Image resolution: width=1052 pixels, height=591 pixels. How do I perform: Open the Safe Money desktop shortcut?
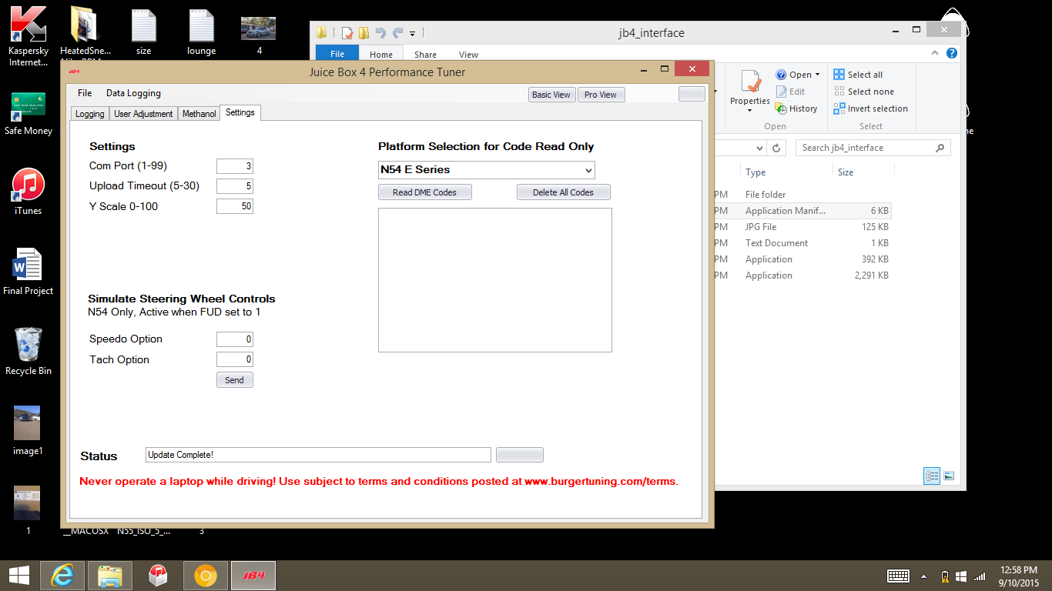click(28, 114)
